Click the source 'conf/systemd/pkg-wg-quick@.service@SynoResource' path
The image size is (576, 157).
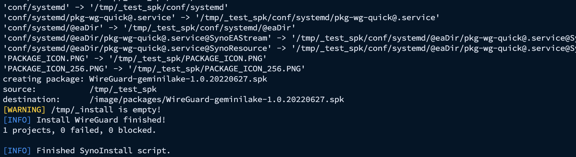pyautogui.click(x=137, y=48)
